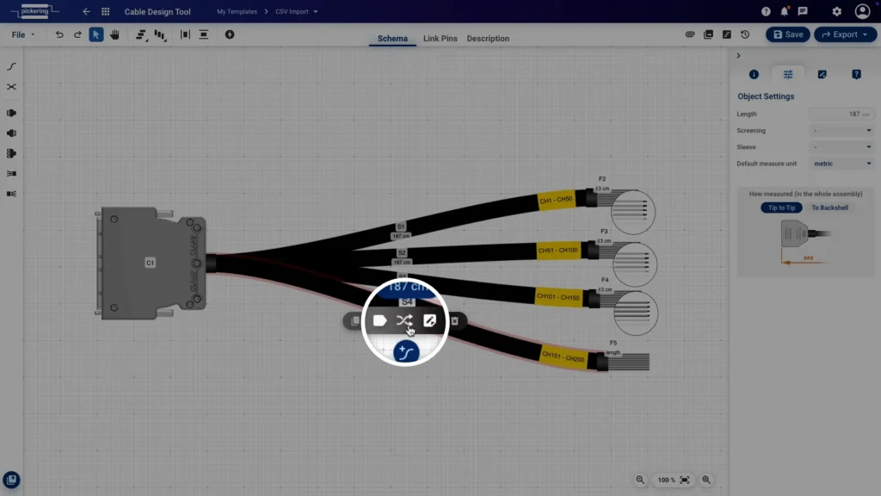
Task: Click the undo arrow in toolbar
Action: point(59,34)
